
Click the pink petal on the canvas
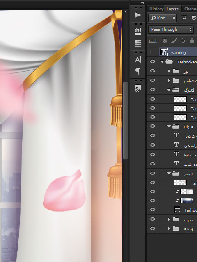click(65, 191)
